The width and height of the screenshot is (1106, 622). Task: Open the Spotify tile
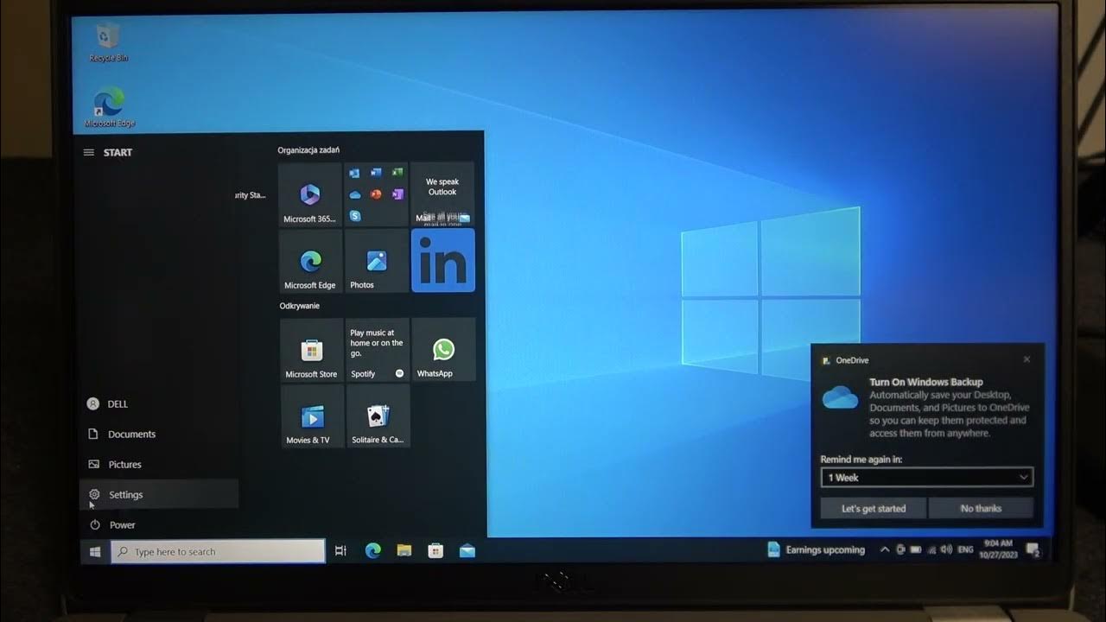point(378,350)
